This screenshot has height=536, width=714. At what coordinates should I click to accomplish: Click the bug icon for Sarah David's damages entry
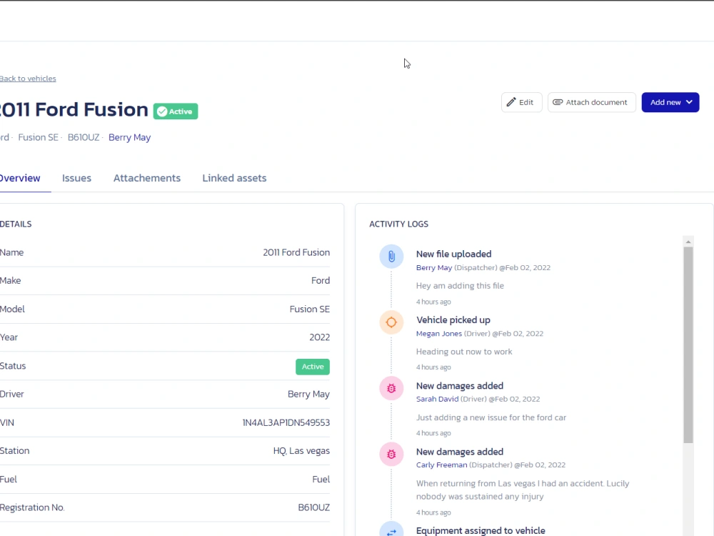(x=391, y=388)
